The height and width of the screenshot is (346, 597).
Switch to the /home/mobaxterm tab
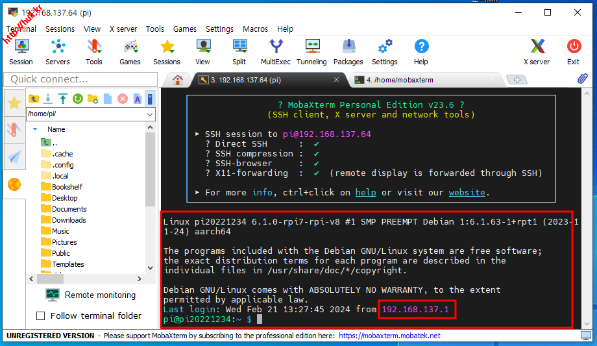pyautogui.click(x=425, y=80)
